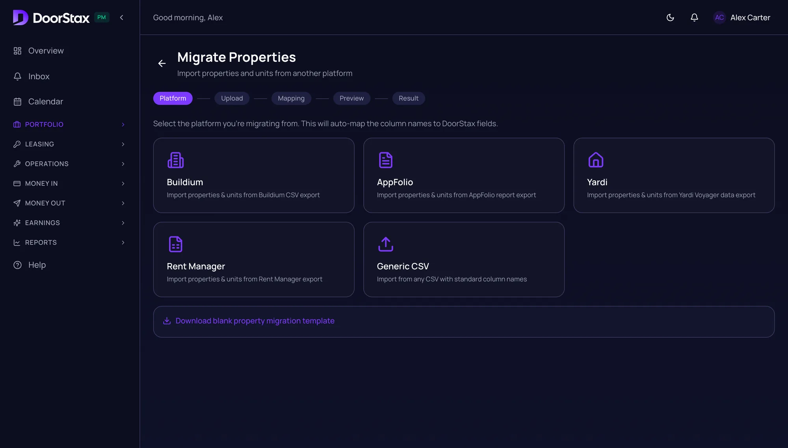788x448 pixels.
Task: Click the Buildium building icon
Action: (175, 160)
